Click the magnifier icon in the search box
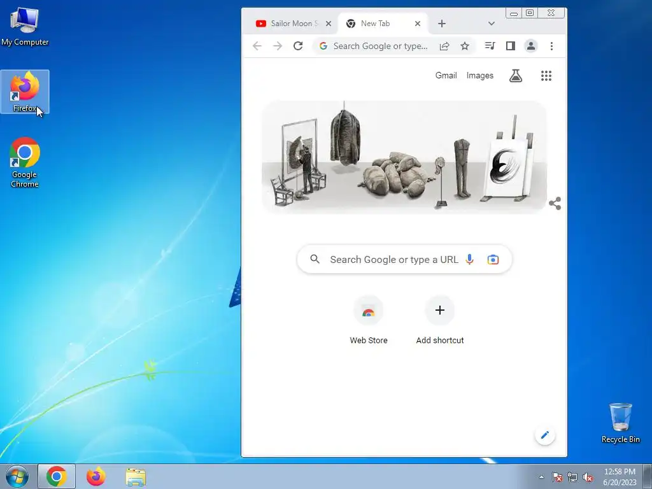652x489 pixels. click(x=315, y=260)
